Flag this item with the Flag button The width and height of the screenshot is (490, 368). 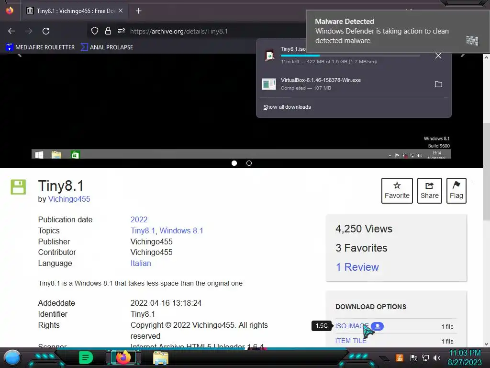[x=456, y=191]
